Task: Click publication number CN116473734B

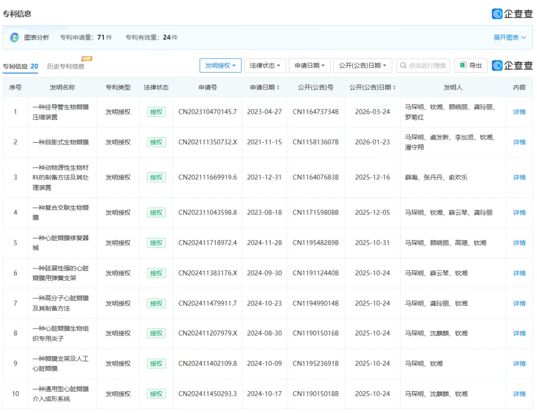Action: (315, 112)
